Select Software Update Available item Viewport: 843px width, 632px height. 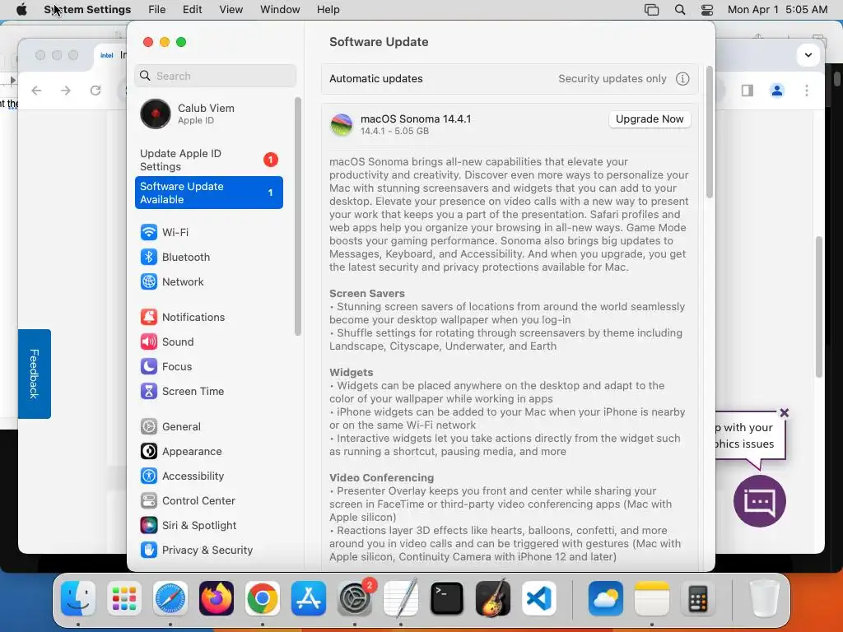point(208,193)
